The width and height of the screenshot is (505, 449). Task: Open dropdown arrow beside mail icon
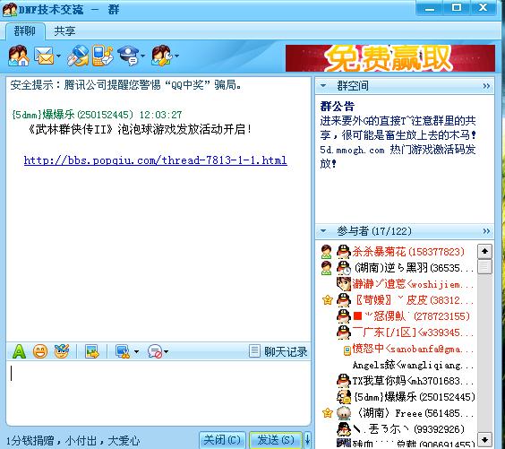(x=58, y=56)
